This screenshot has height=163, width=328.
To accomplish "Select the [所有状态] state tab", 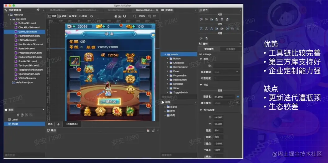I will 72,124.
